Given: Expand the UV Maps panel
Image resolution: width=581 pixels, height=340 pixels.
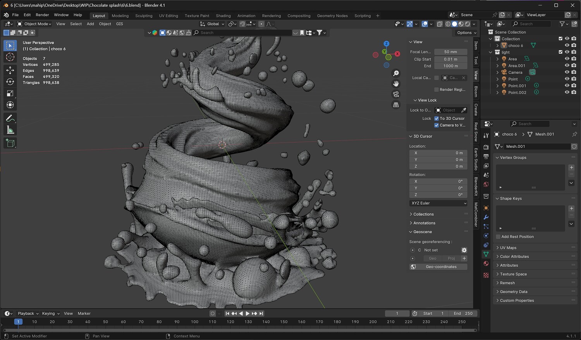Looking at the screenshot, I should tap(508, 248).
